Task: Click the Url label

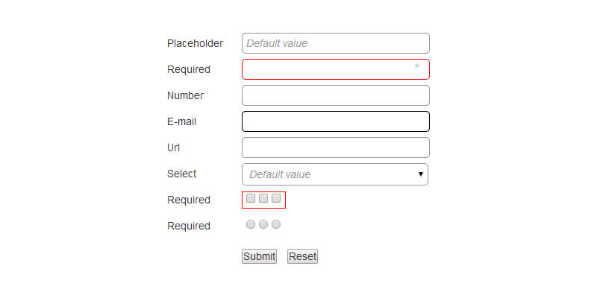Action: pyautogui.click(x=174, y=148)
